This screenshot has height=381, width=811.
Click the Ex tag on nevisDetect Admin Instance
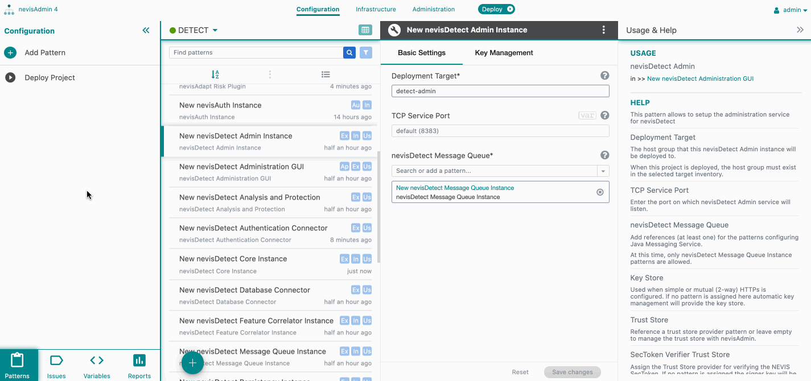[x=344, y=136]
